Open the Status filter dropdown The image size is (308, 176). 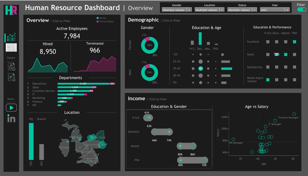point(242,10)
